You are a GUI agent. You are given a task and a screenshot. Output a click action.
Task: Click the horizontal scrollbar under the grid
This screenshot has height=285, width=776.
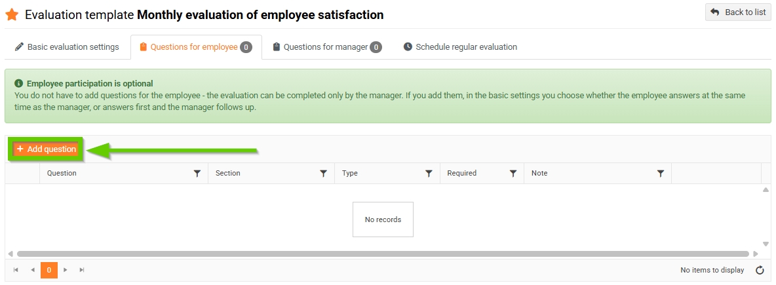pos(383,254)
